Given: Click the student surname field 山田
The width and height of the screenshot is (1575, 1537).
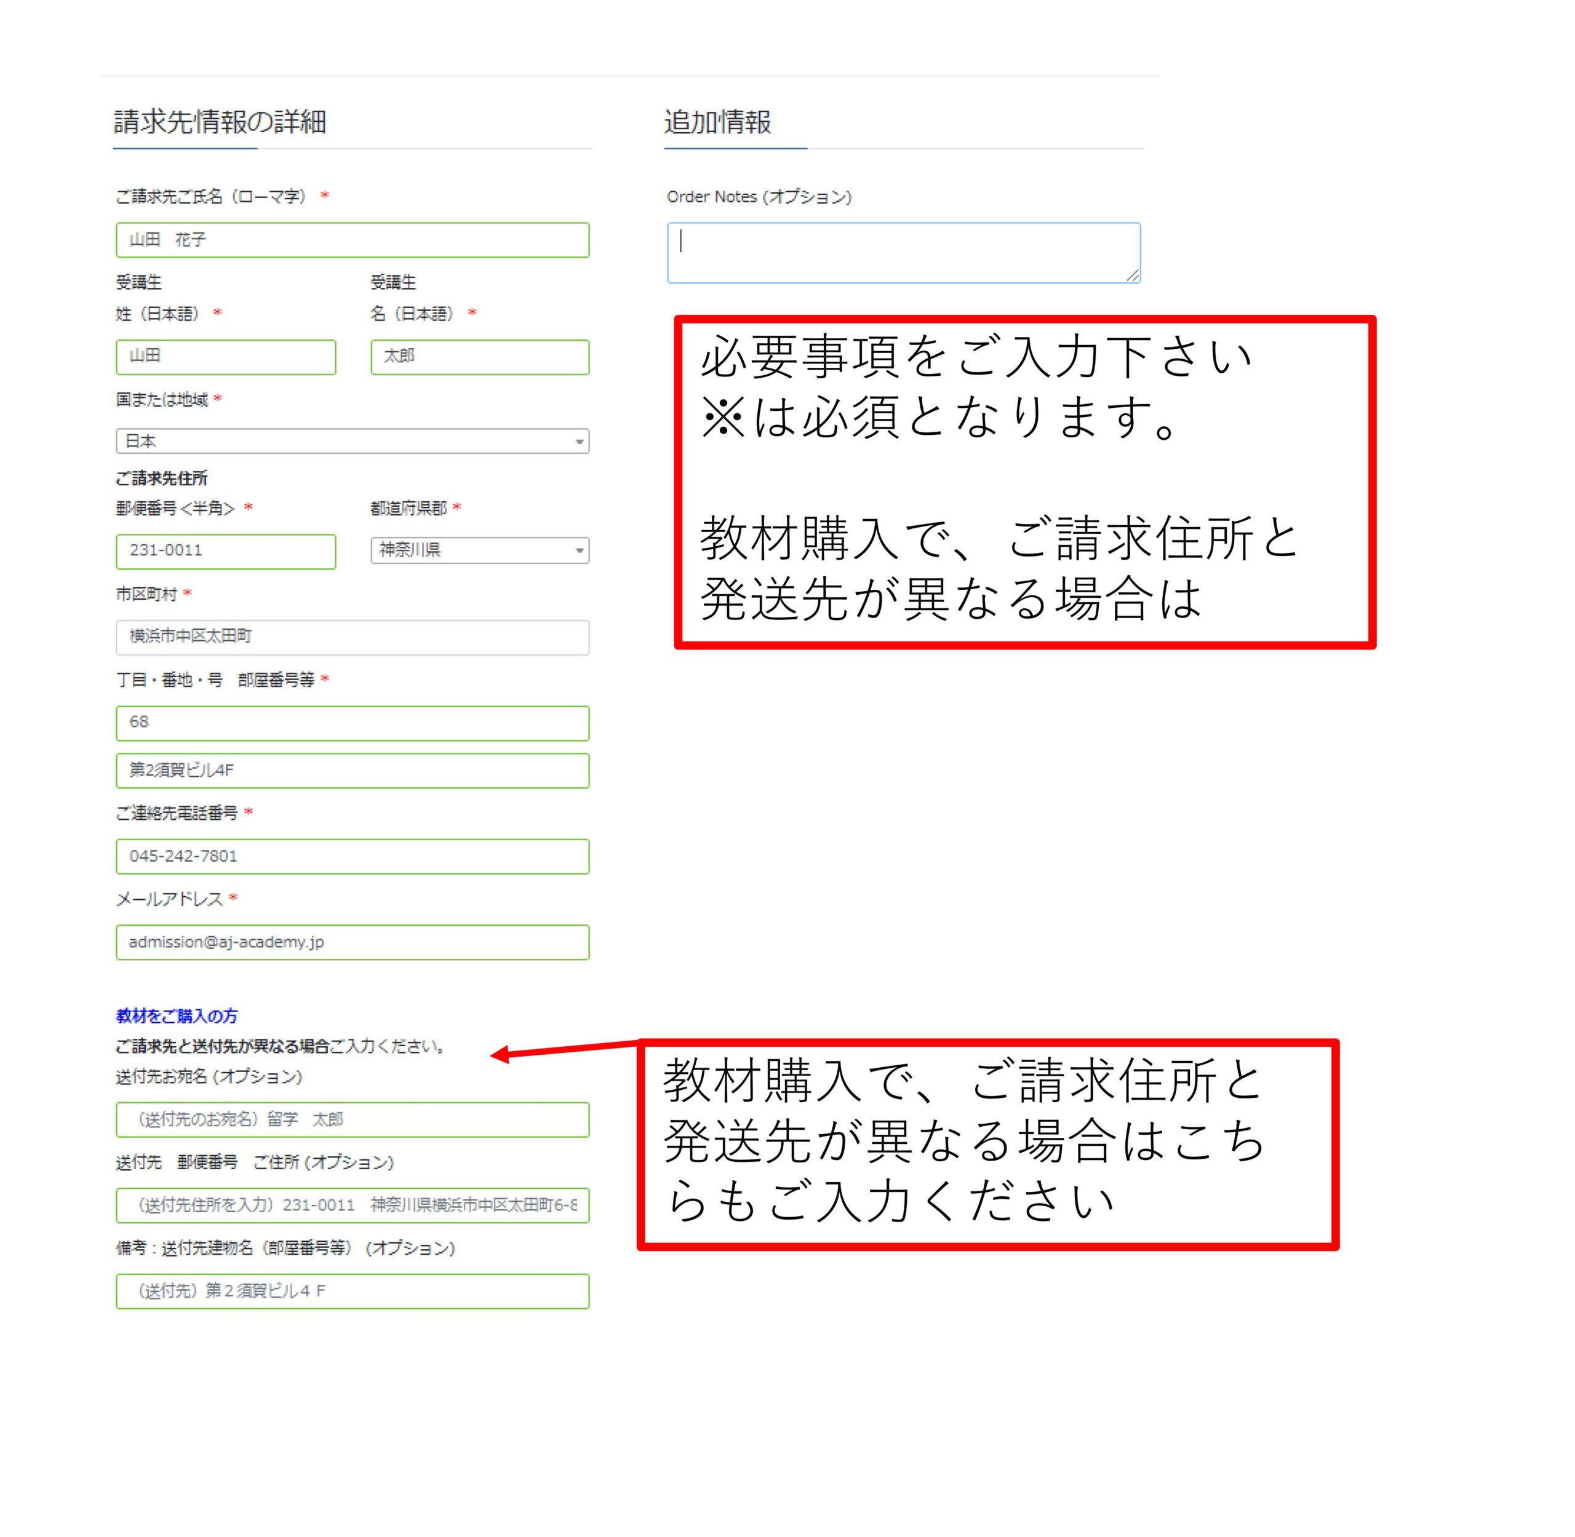Looking at the screenshot, I should coord(225,357).
